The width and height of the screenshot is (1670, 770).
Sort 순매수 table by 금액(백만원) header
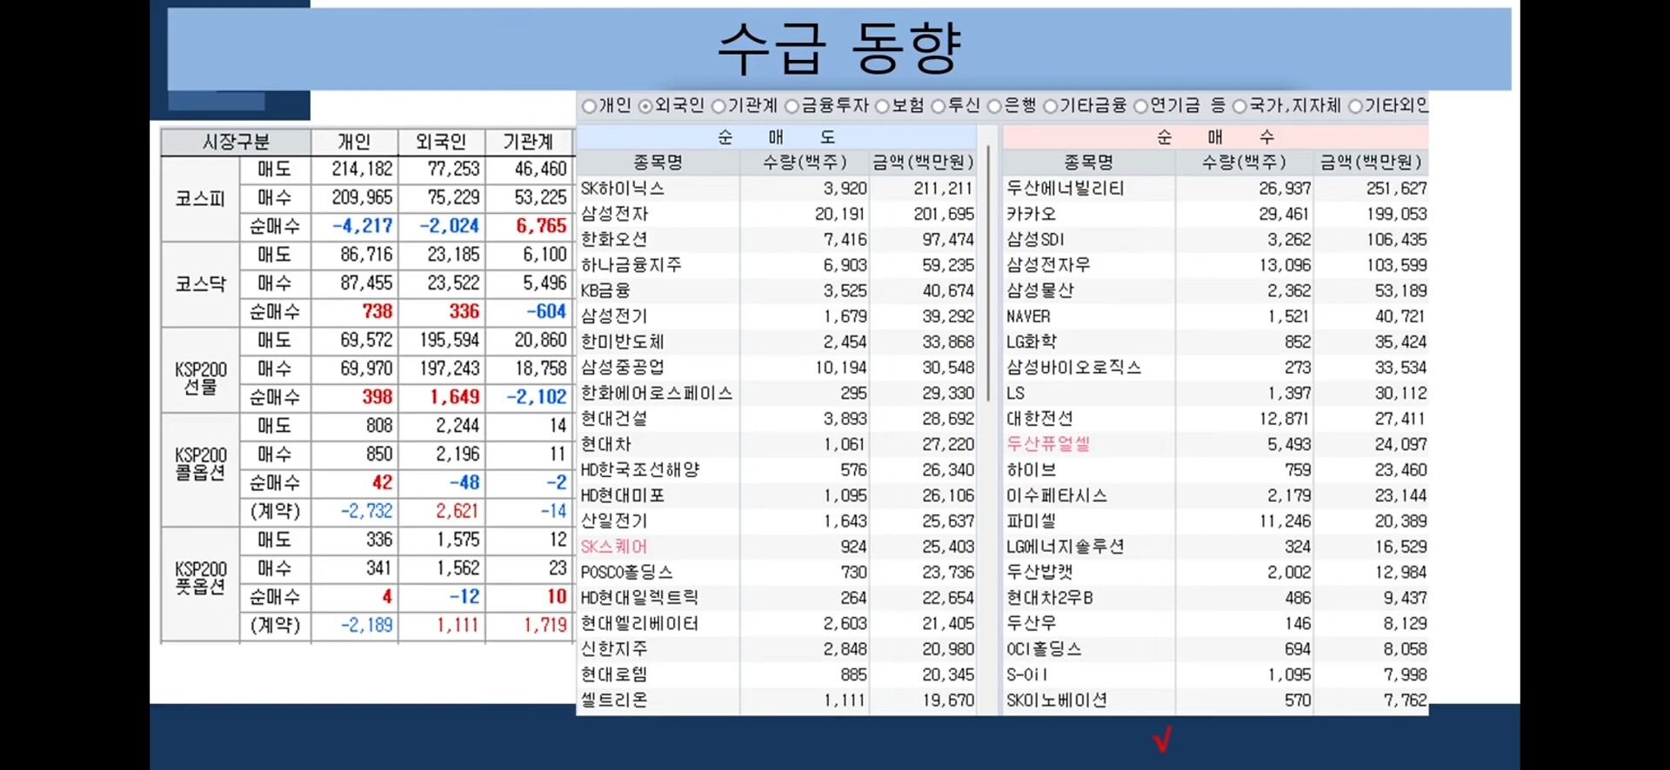point(1371,163)
